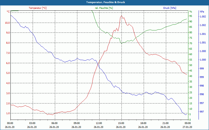Select the blue 'Druck [hPa]' legend label
The width and height of the screenshot is (209, 130).
click(170, 8)
